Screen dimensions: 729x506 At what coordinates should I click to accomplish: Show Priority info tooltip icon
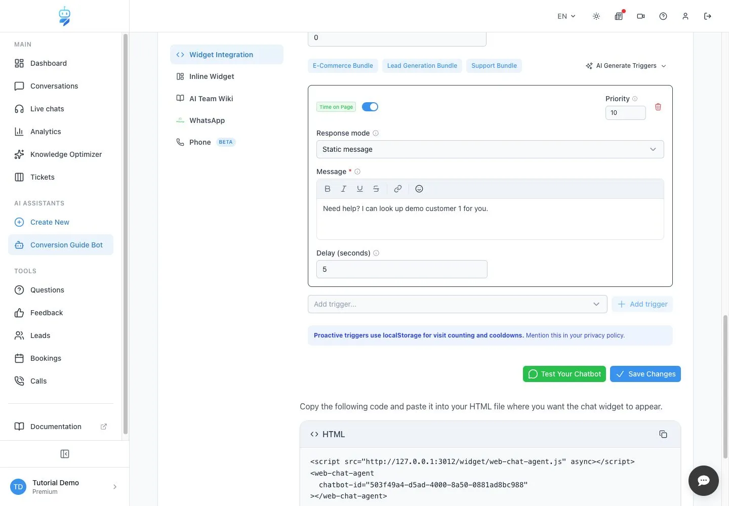(635, 99)
